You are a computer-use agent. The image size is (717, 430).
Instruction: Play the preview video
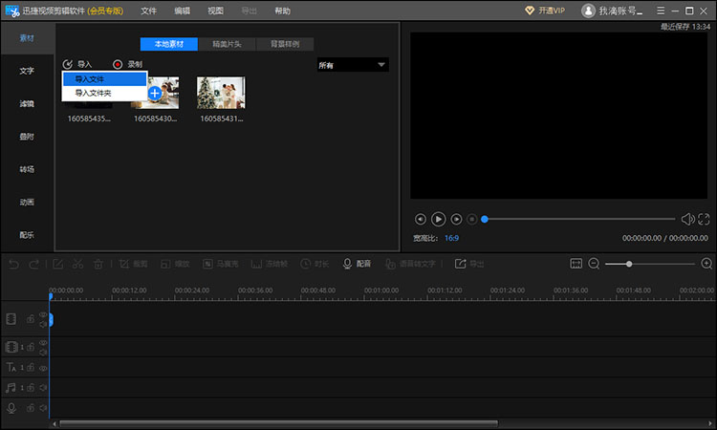click(438, 220)
